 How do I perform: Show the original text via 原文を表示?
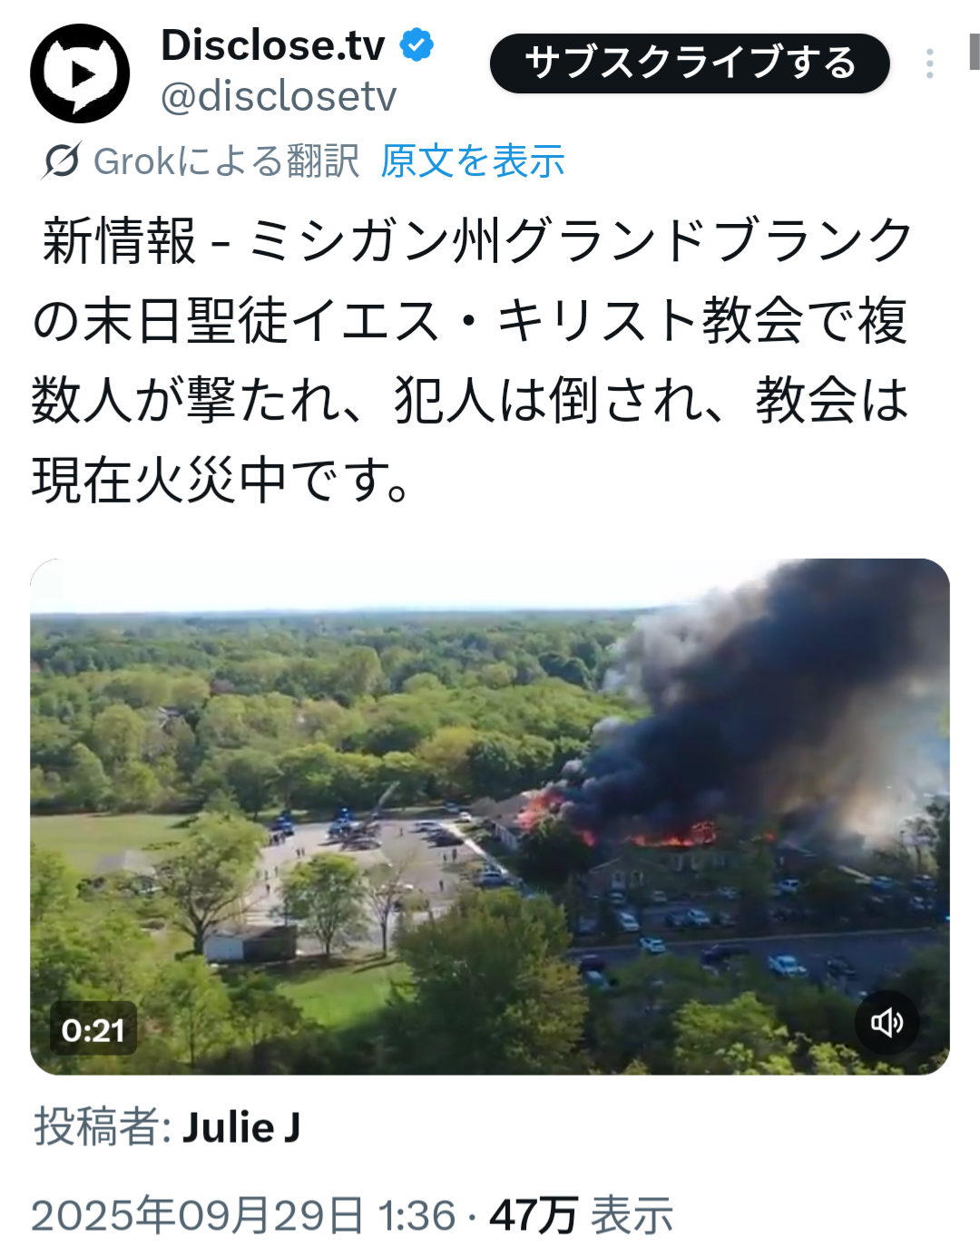pyautogui.click(x=473, y=161)
